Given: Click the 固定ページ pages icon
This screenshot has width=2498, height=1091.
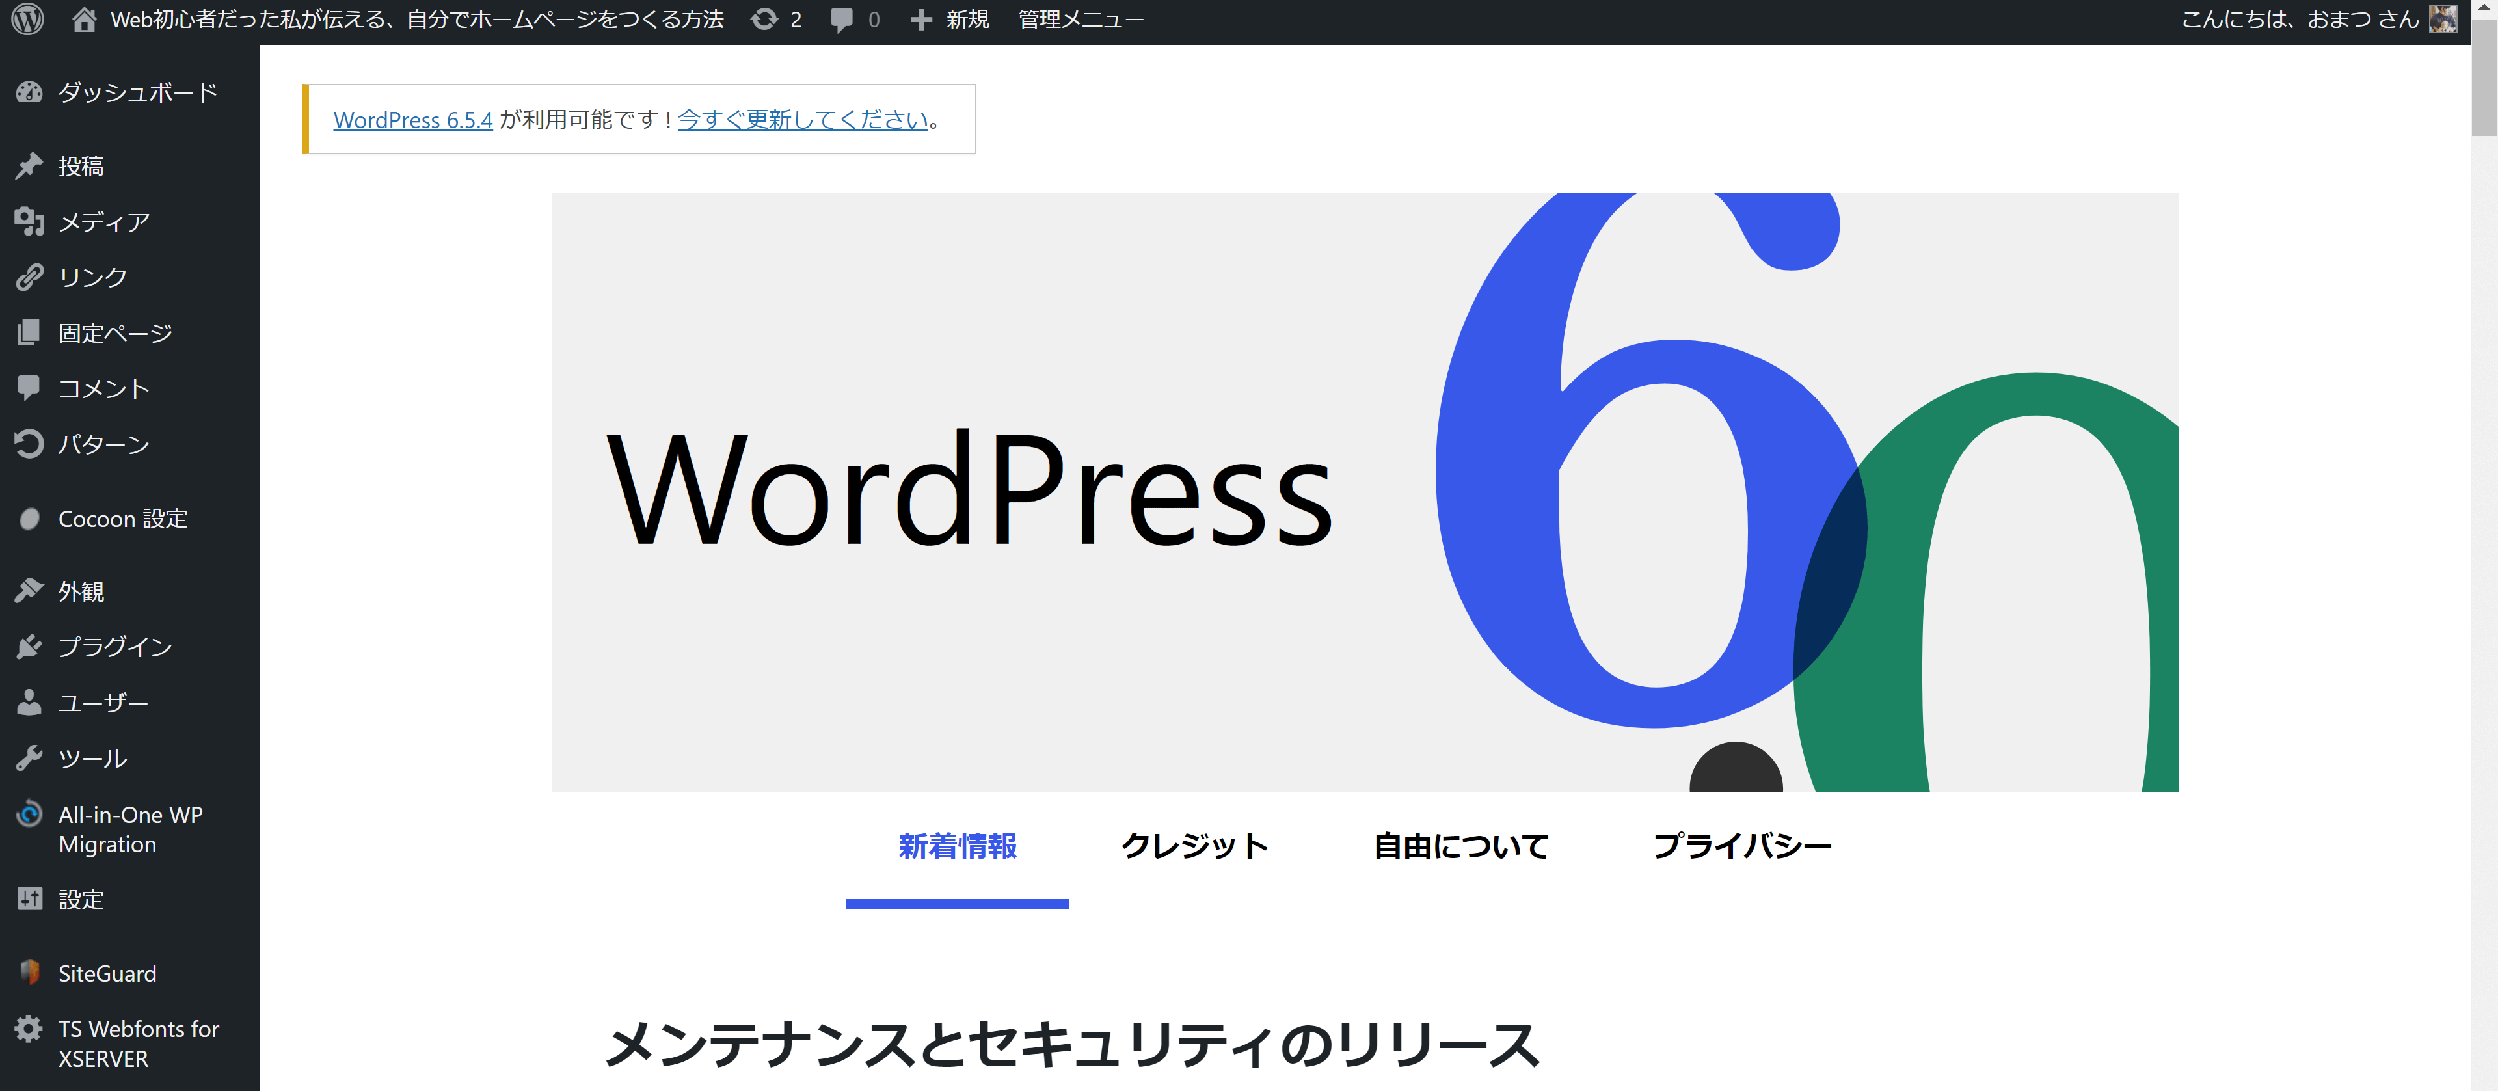Looking at the screenshot, I should point(29,332).
